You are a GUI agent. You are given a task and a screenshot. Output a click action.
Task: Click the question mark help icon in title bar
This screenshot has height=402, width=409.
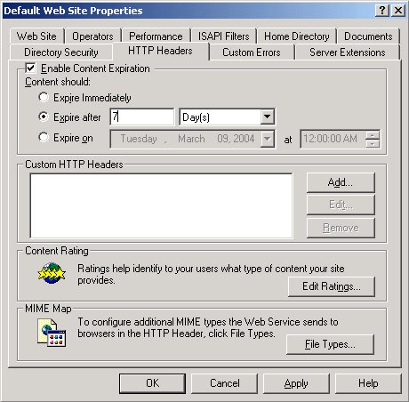click(x=382, y=11)
